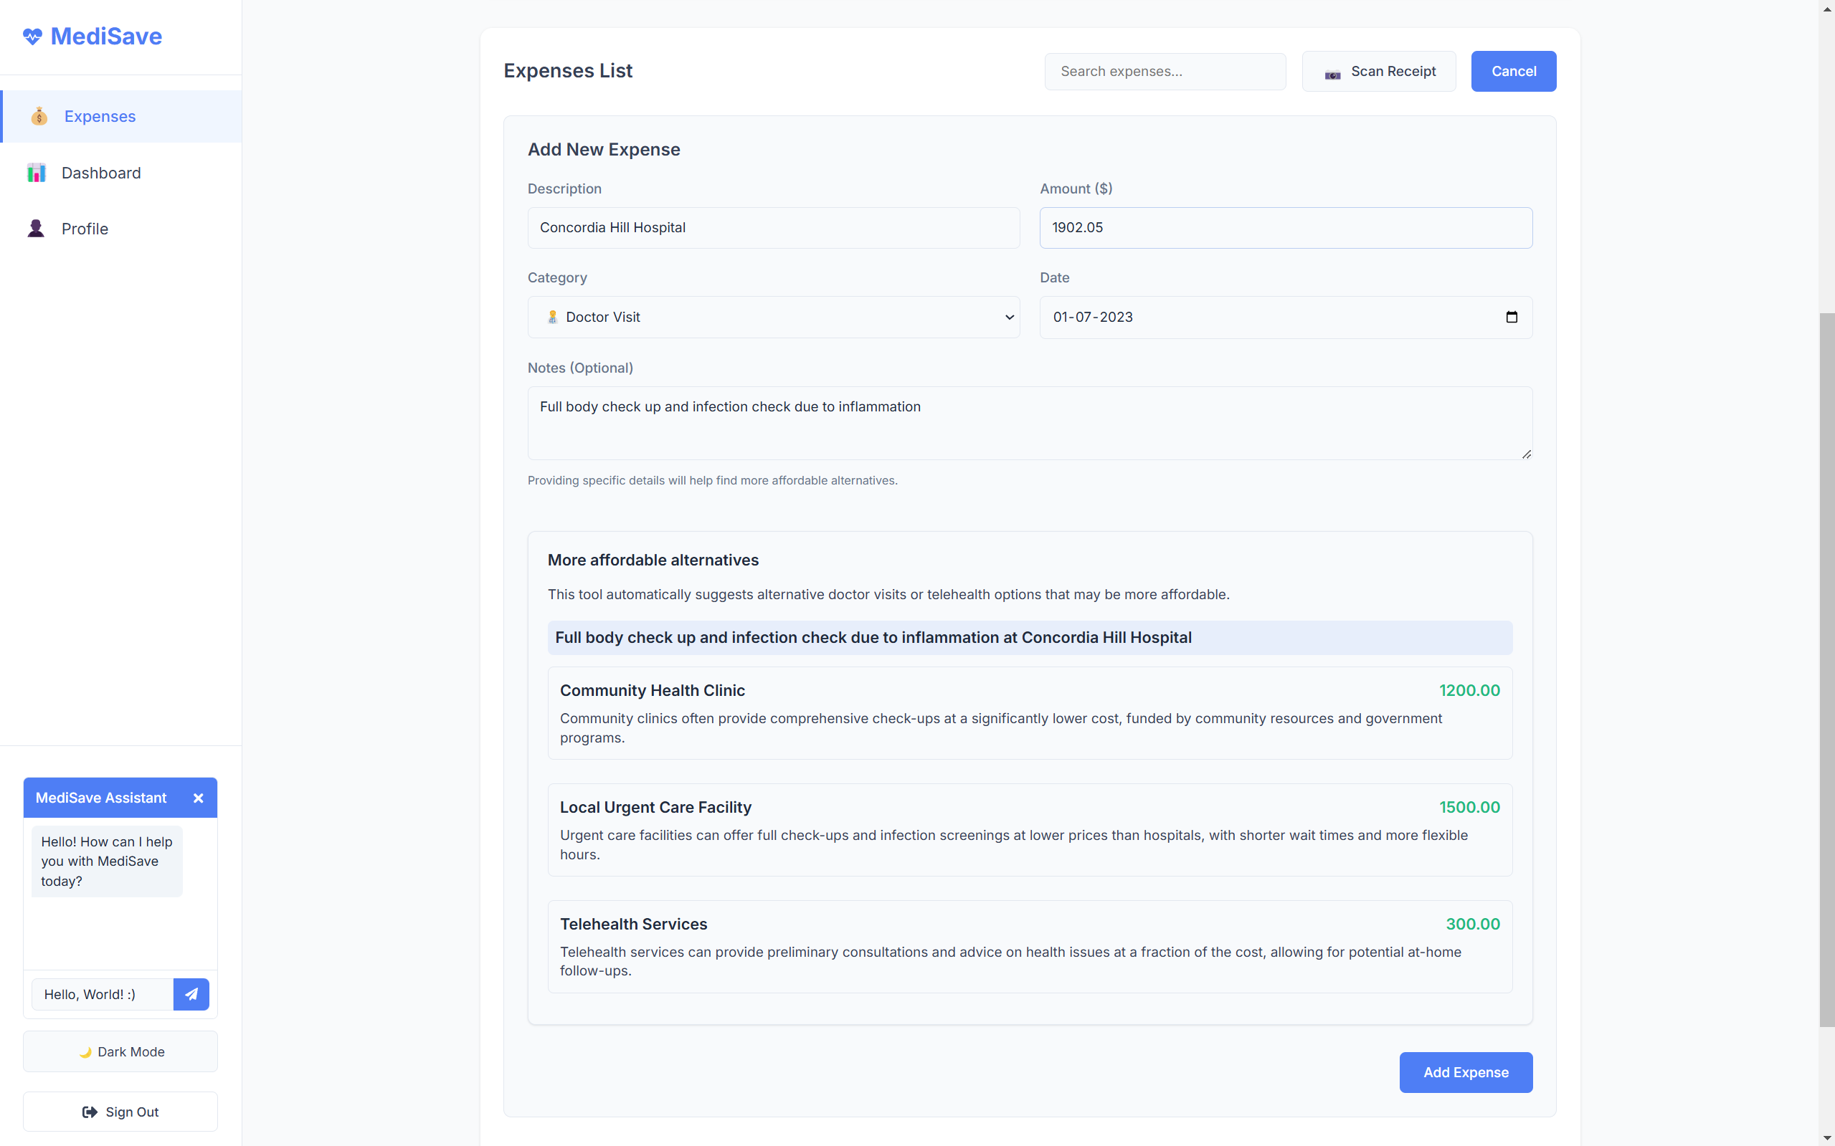
Task: Click the Sign Out arrow icon
Action: point(90,1112)
